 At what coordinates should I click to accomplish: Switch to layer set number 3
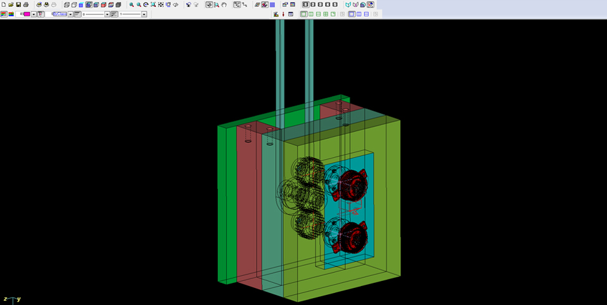320,4
